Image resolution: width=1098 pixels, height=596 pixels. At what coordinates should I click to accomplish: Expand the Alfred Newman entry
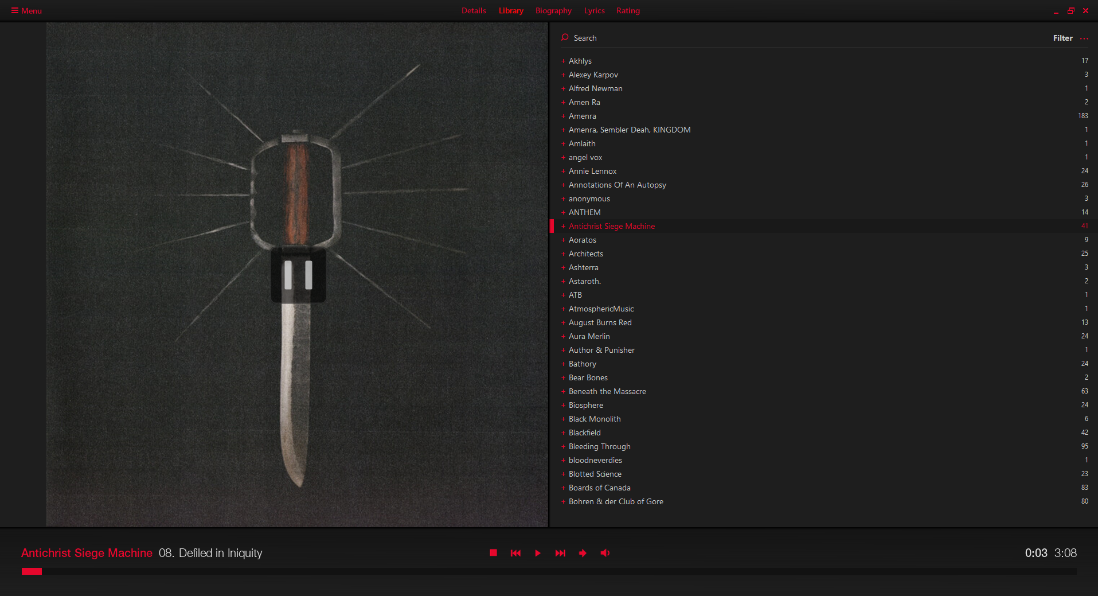[563, 88]
